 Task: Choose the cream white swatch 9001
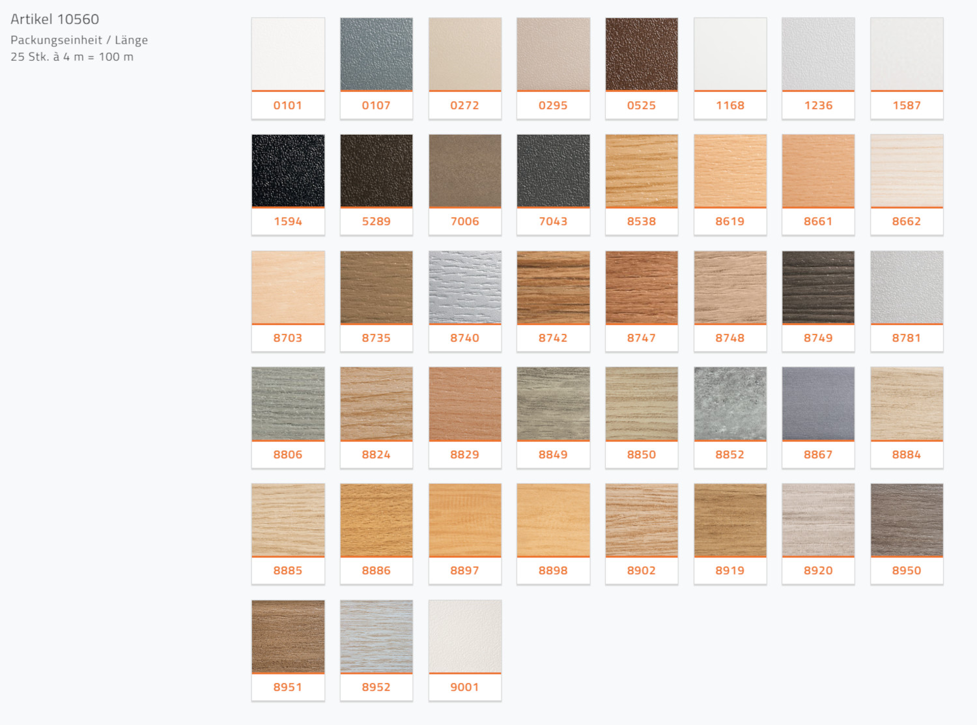click(465, 636)
